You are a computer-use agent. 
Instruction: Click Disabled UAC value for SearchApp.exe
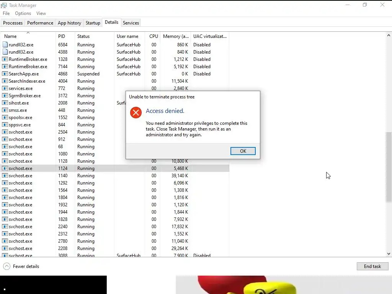tap(202, 74)
